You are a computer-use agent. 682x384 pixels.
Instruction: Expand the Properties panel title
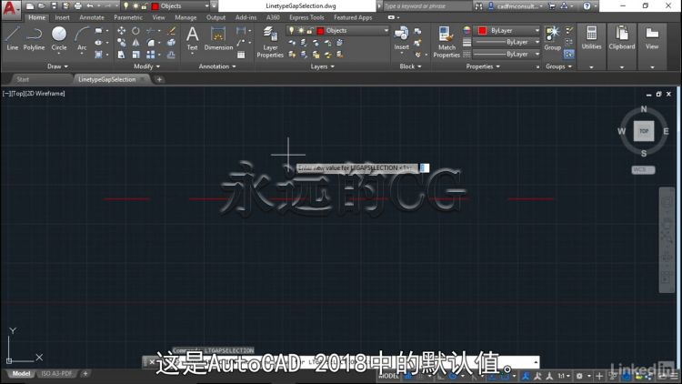tap(483, 66)
